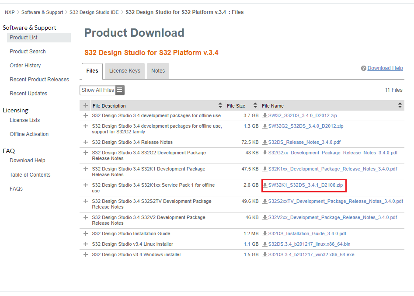Download S32DS_Release_Notes_3.4.0.pdf link
Image resolution: width=414 pixels, height=296 pixels.
click(304, 143)
